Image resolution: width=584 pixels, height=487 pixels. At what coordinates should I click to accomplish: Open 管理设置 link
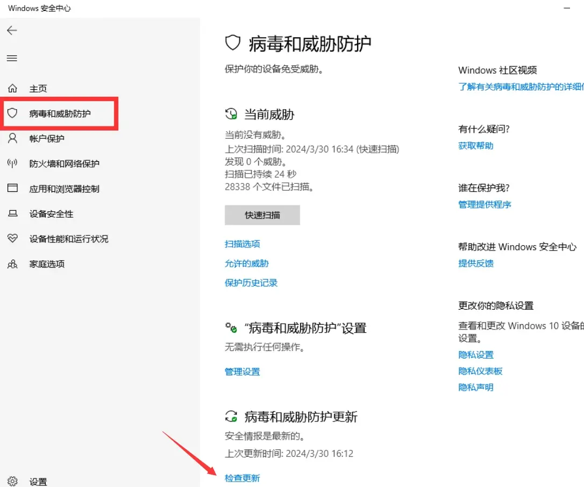pos(243,371)
